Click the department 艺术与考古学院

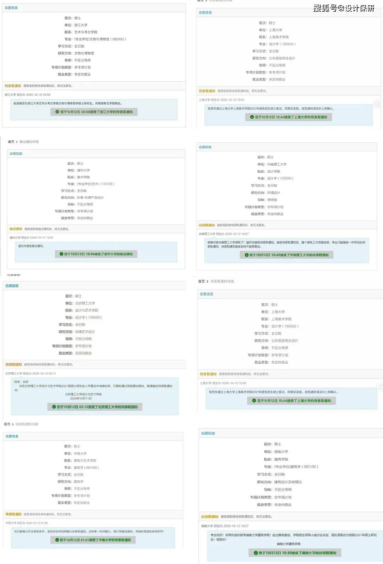pyautogui.click(x=86, y=32)
